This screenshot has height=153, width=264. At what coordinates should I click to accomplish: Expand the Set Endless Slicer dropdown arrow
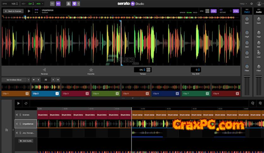(x=28, y=80)
